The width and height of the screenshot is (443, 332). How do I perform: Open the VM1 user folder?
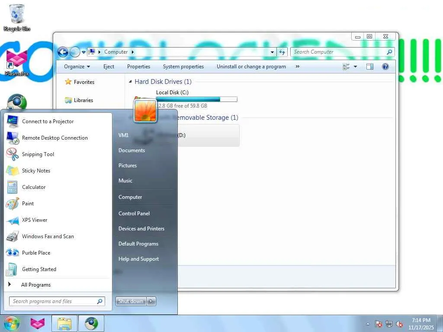click(123, 135)
